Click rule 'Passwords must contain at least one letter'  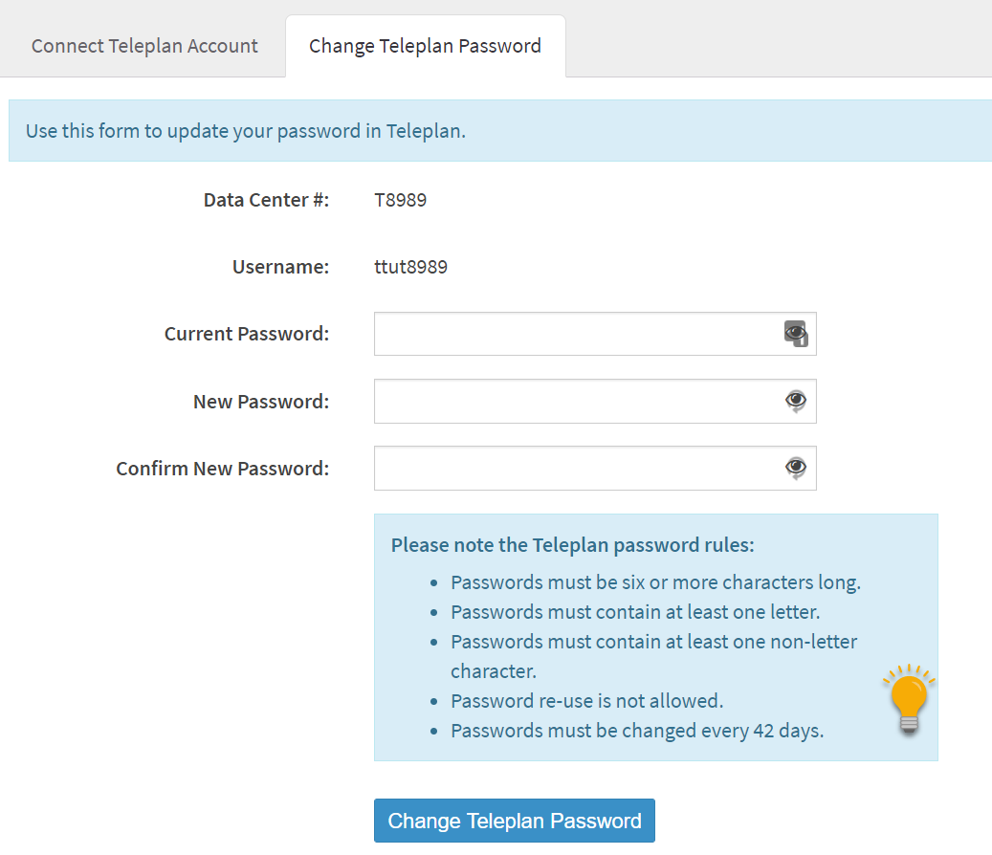click(635, 611)
